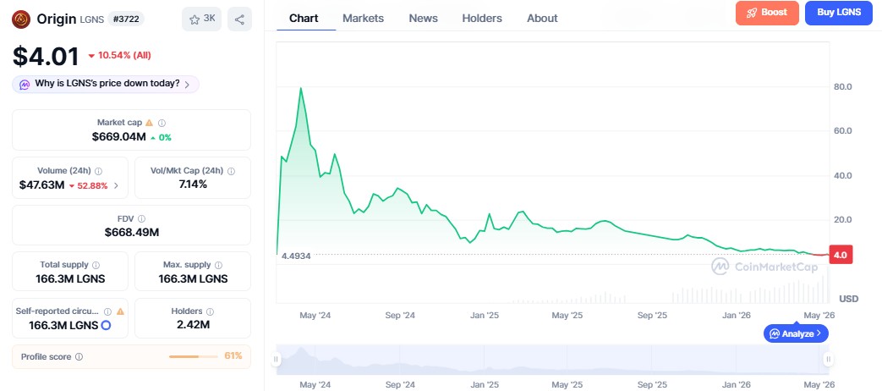
Task: Click the mini overview chart navigator
Action: coord(552,360)
